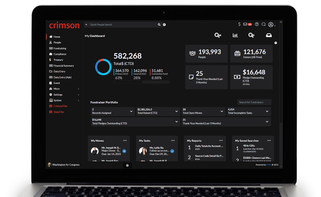Click the question mark beside search box
Viewport: 321px width, 197px height.
pos(164,24)
